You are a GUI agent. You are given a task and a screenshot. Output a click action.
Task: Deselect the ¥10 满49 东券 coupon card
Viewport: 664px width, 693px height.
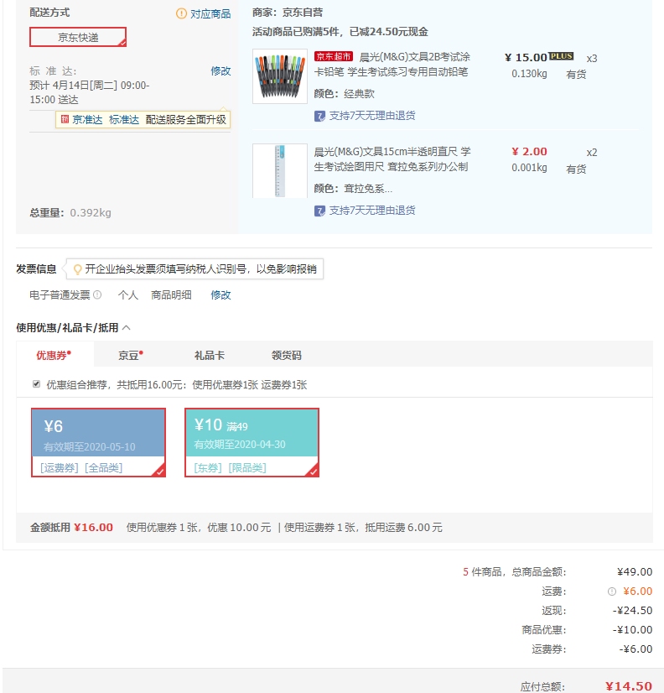point(252,442)
